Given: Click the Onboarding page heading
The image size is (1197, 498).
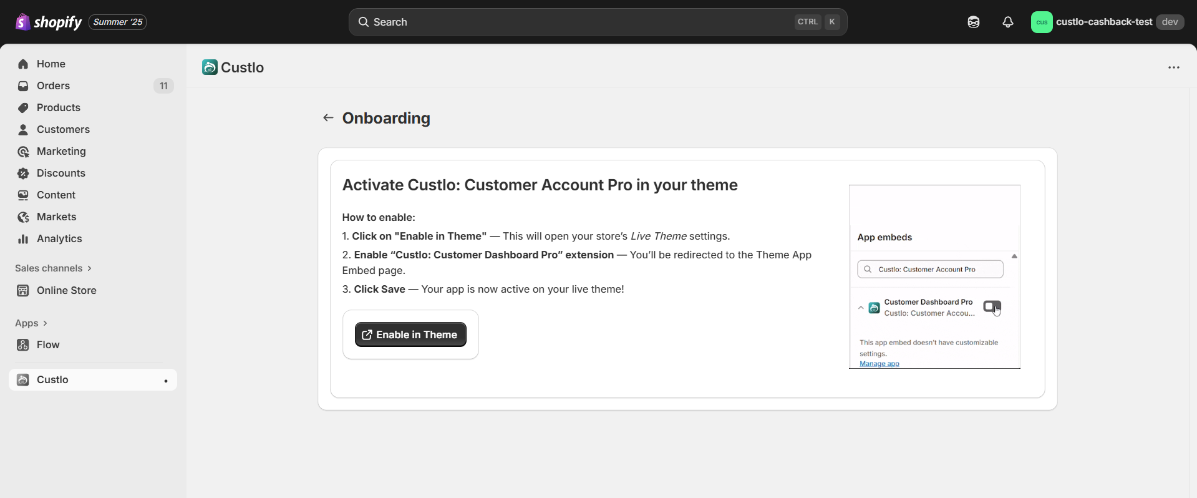Looking at the screenshot, I should tap(386, 118).
